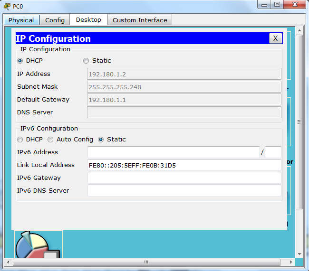Focus the IPv6 prefix length box

tap(273, 152)
